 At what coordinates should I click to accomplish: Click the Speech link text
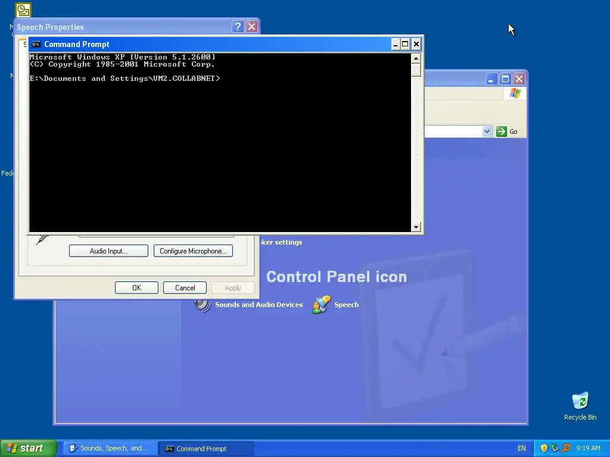click(x=346, y=305)
